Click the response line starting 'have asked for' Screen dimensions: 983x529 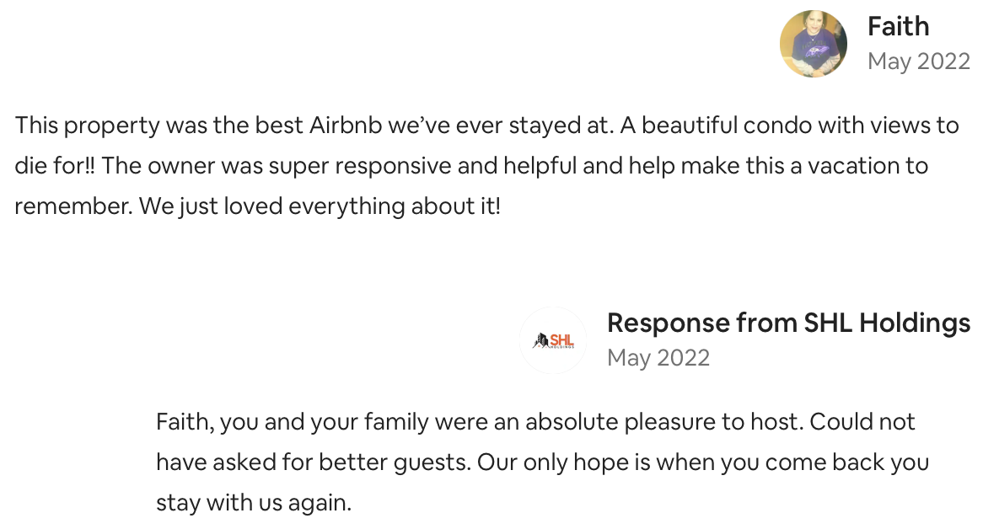[542, 462]
